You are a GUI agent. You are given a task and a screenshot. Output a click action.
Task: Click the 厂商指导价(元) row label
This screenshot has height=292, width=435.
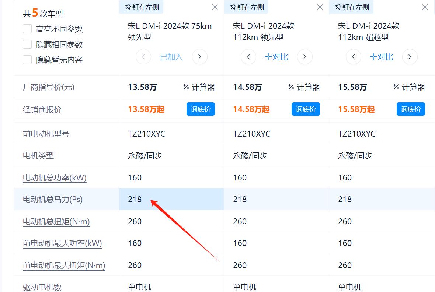[49, 88]
